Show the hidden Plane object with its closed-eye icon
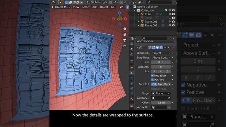 coord(170,18)
